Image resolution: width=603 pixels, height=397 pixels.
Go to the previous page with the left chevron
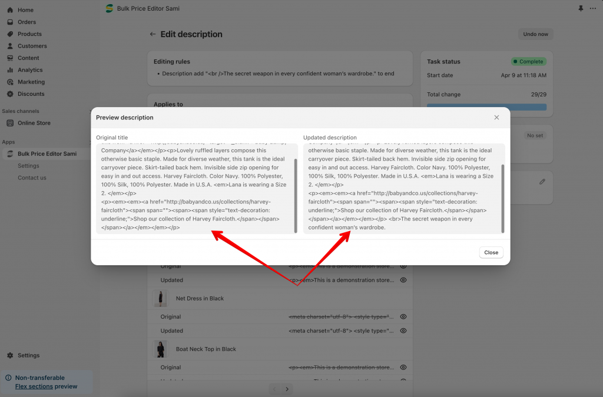(274, 389)
